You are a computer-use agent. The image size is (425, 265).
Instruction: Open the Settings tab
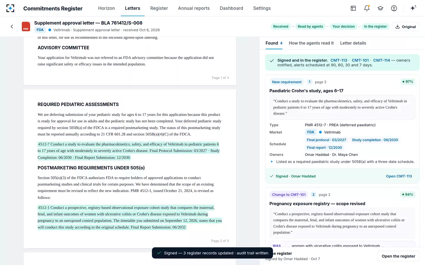click(x=262, y=8)
